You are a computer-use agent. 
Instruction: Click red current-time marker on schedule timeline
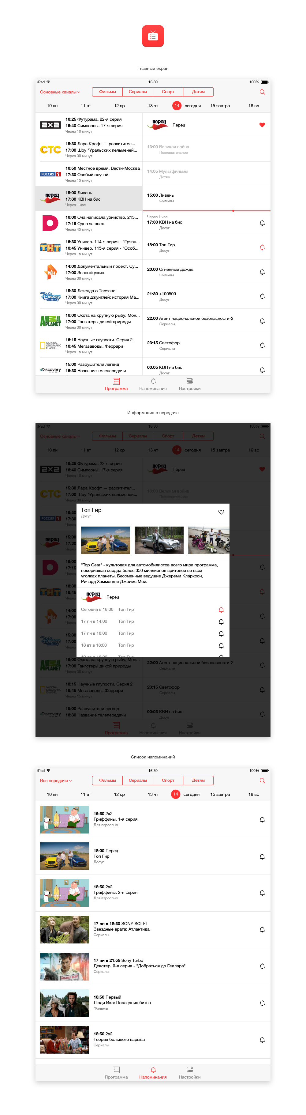(x=233, y=211)
